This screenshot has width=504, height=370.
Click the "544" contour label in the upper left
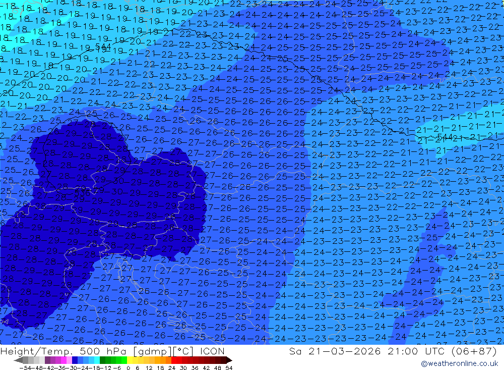[x=103, y=47]
